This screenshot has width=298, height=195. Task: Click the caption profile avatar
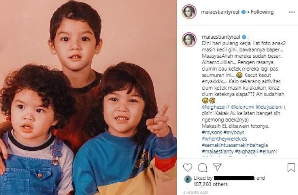(x=189, y=39)
